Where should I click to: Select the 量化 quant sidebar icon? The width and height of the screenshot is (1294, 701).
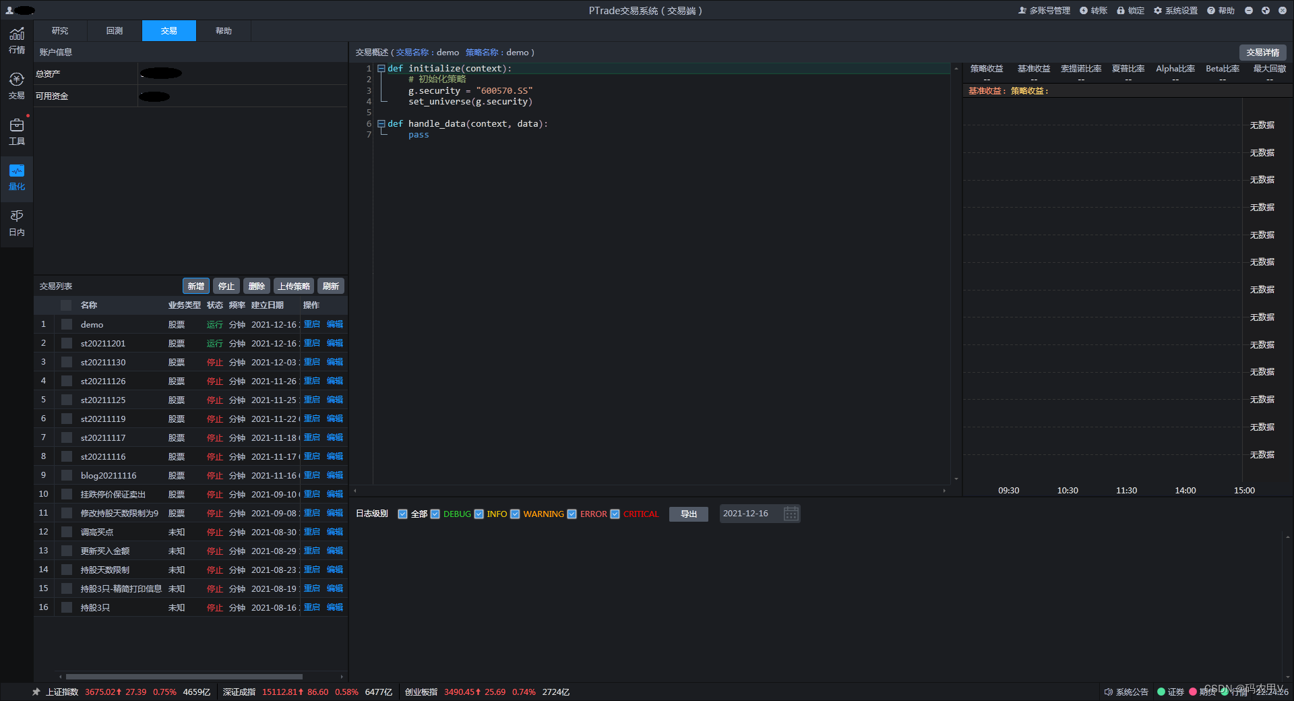coord(17,178)
